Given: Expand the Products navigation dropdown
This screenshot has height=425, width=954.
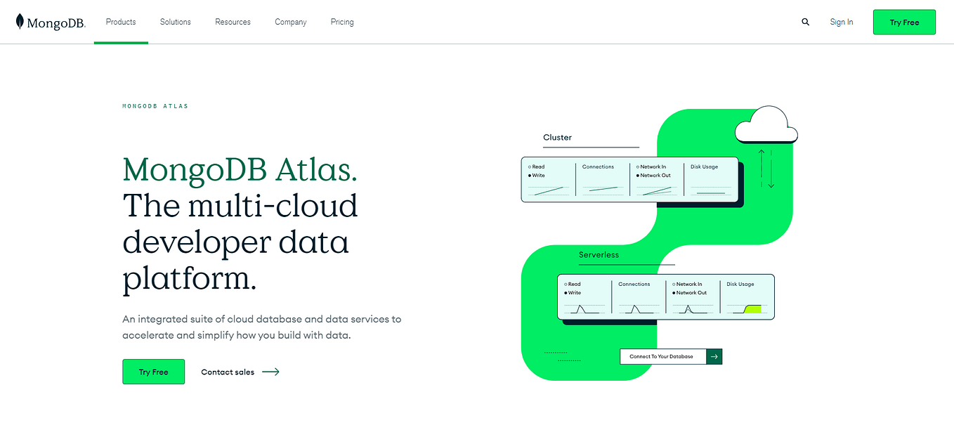Looking at the screenshot, I should [120, 22].
